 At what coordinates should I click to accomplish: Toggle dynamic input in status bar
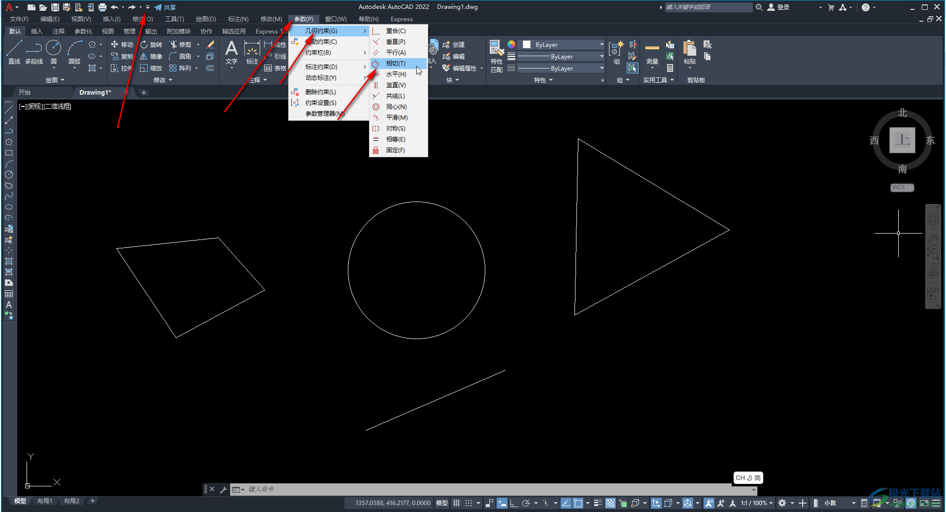point(502,503)
